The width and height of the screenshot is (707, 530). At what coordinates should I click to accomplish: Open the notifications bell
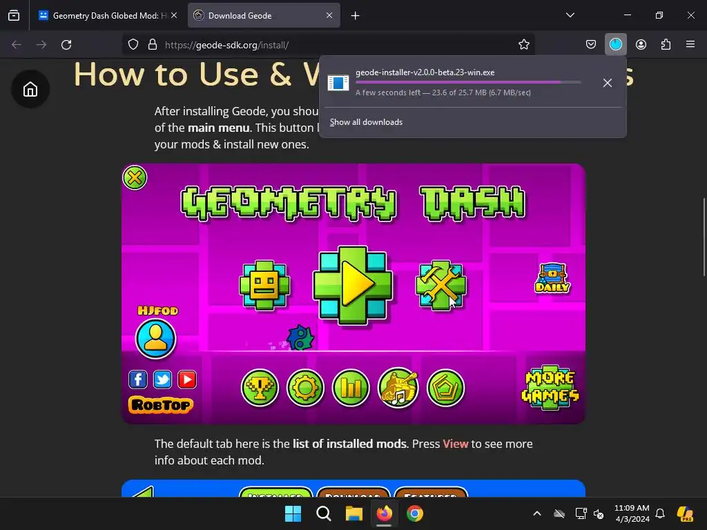pyautogui.click(x=660, y=513)
